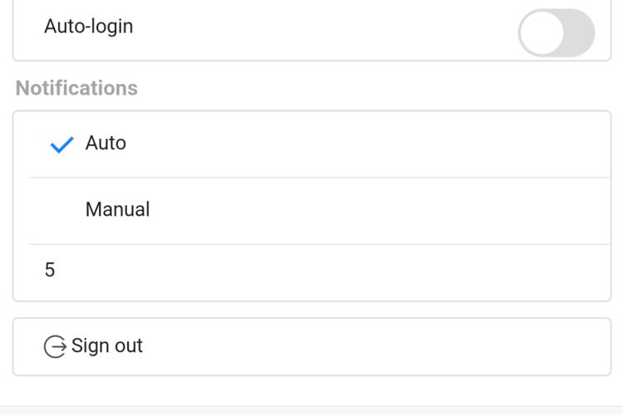
Task: Tap the white knob of Auto-login switch
Action: click(541, 32)
